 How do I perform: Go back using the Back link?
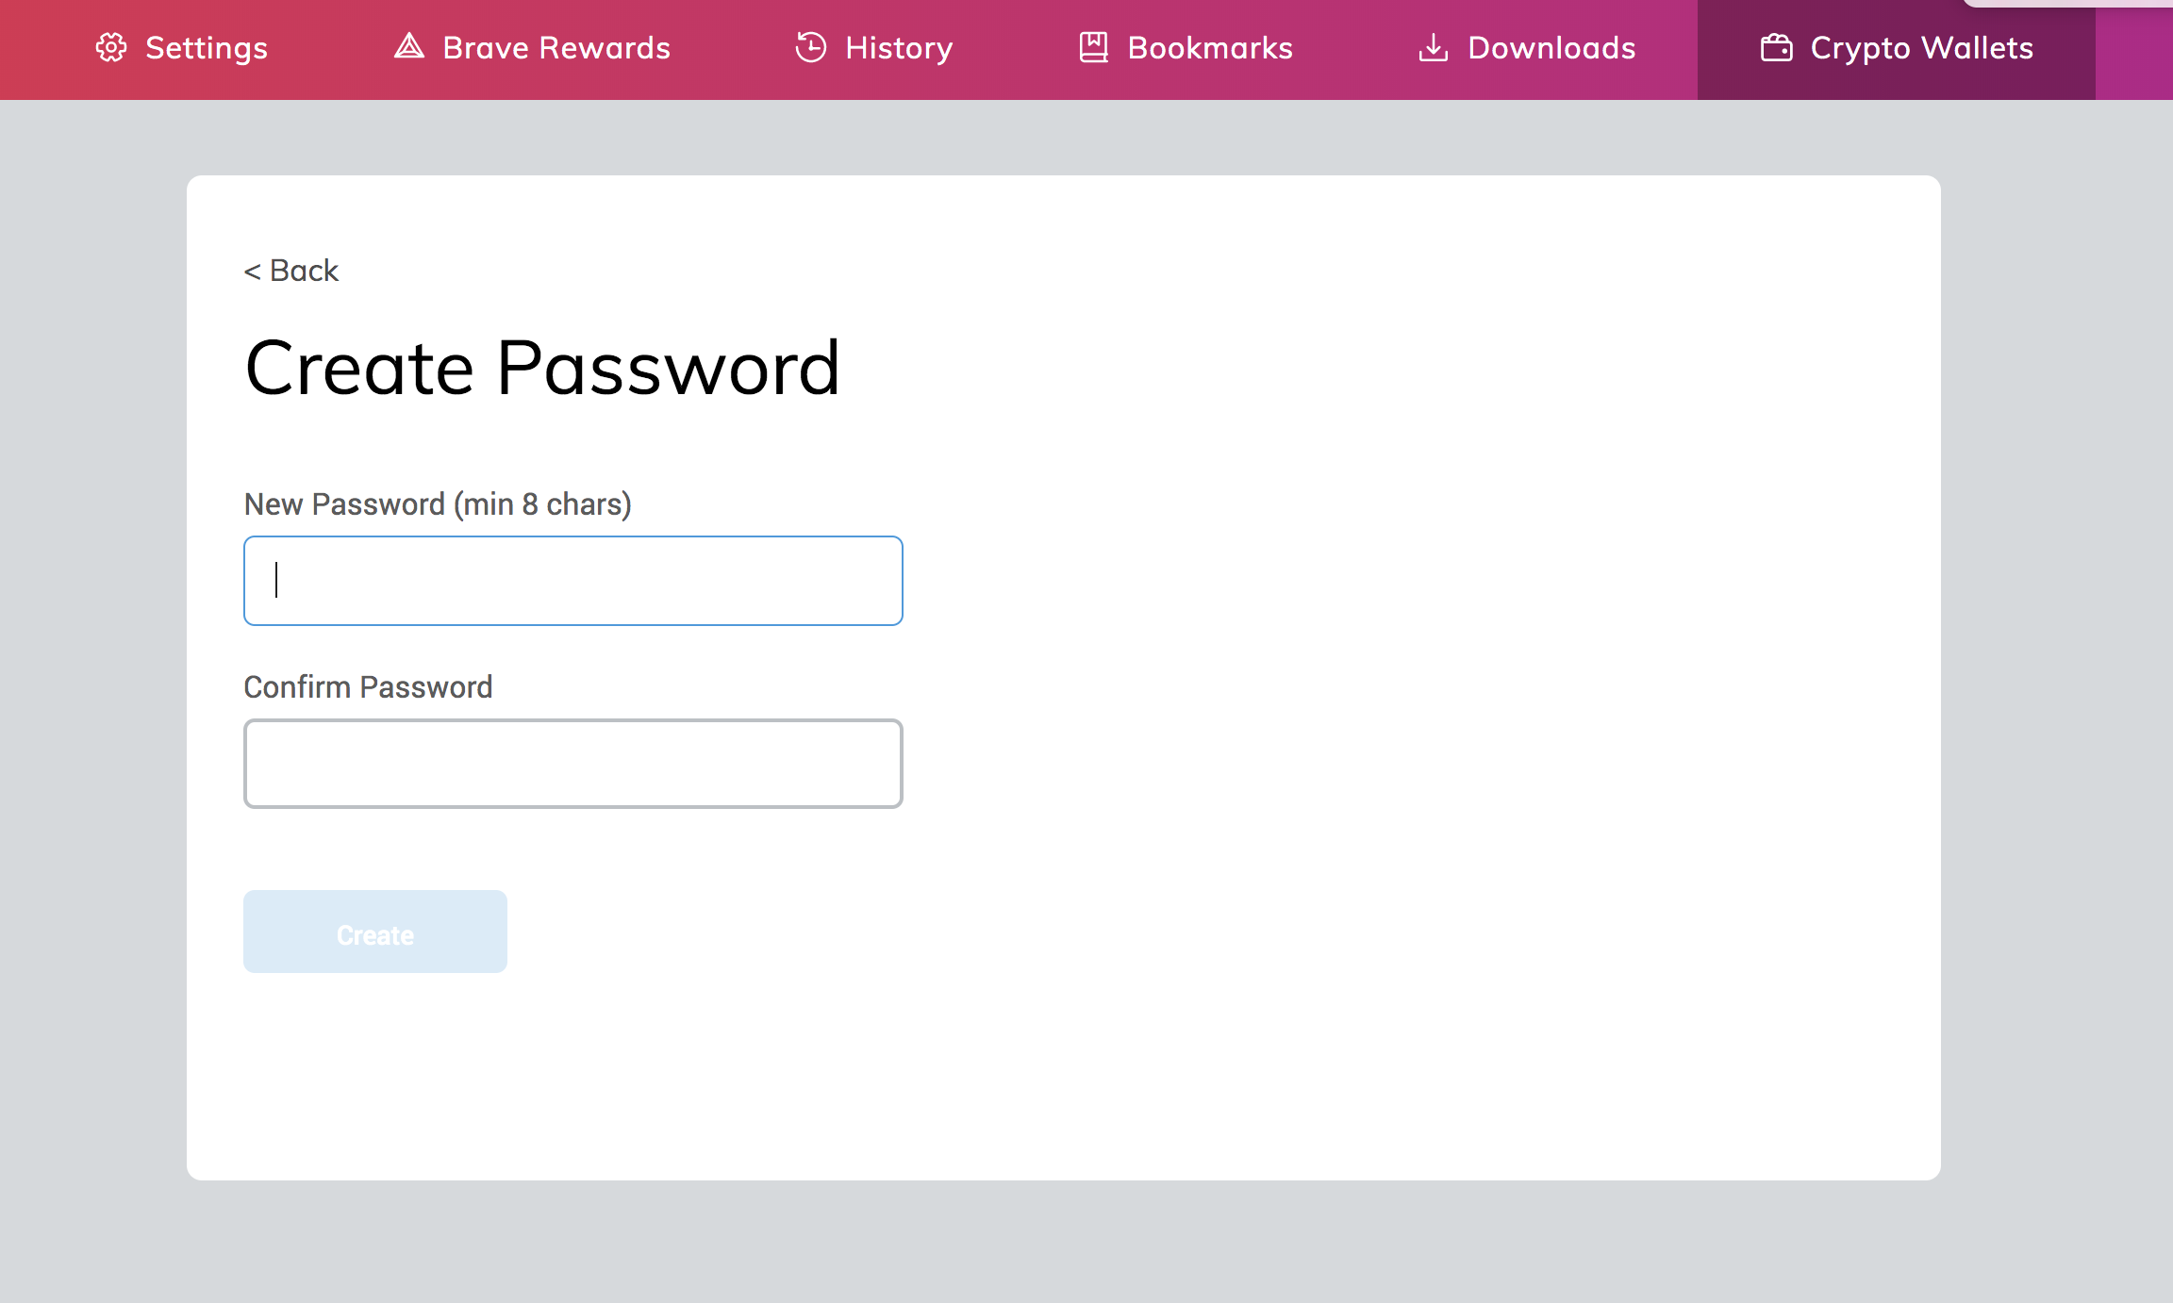(291, 271)
